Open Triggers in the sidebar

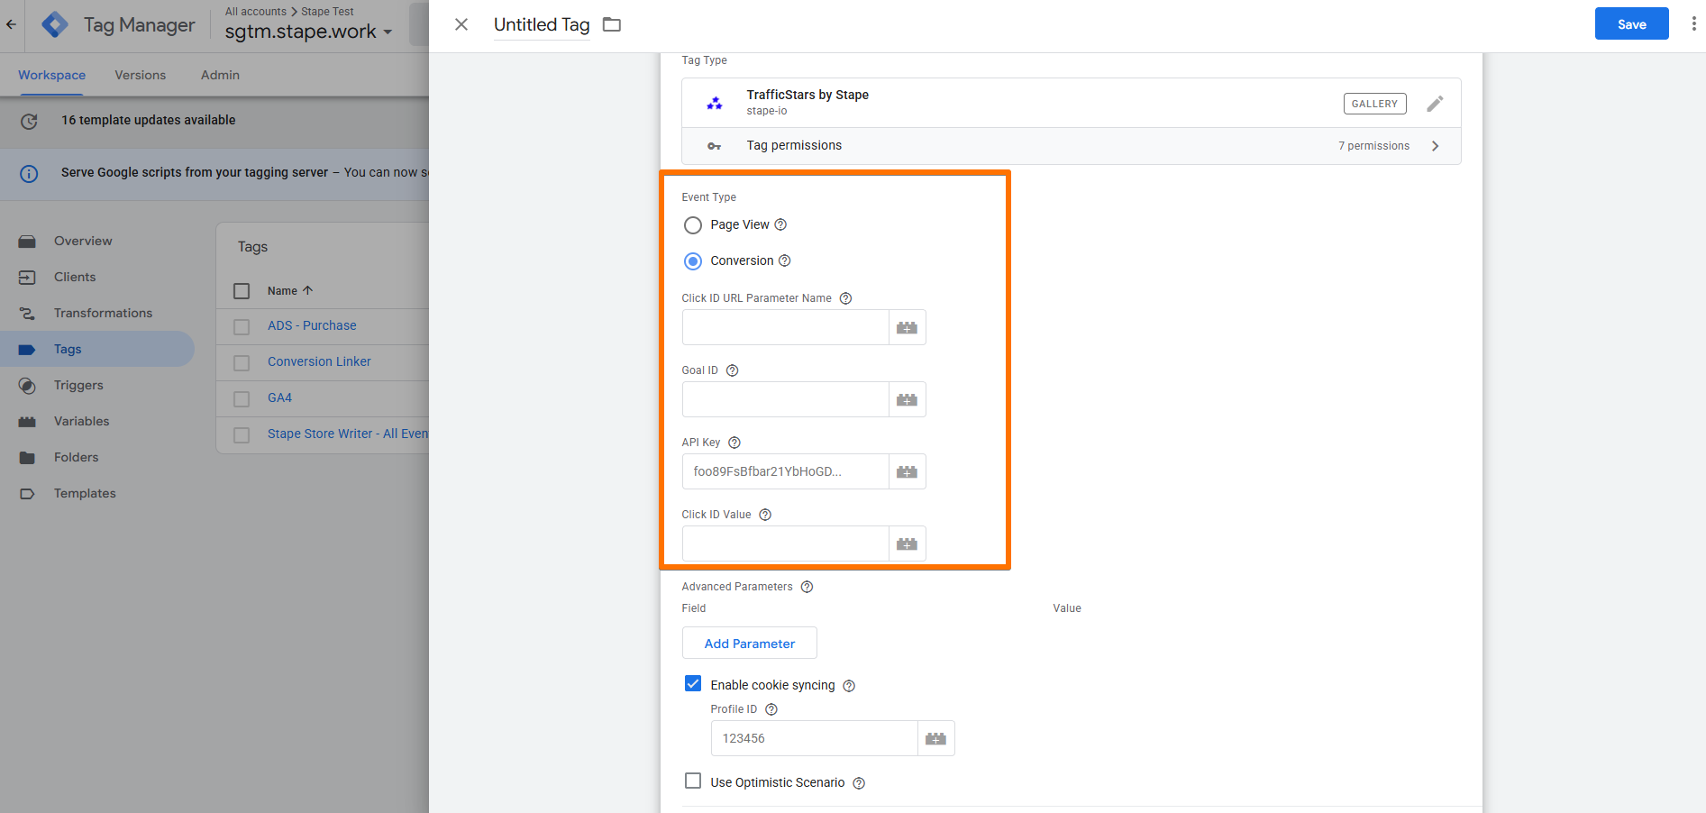78,385
